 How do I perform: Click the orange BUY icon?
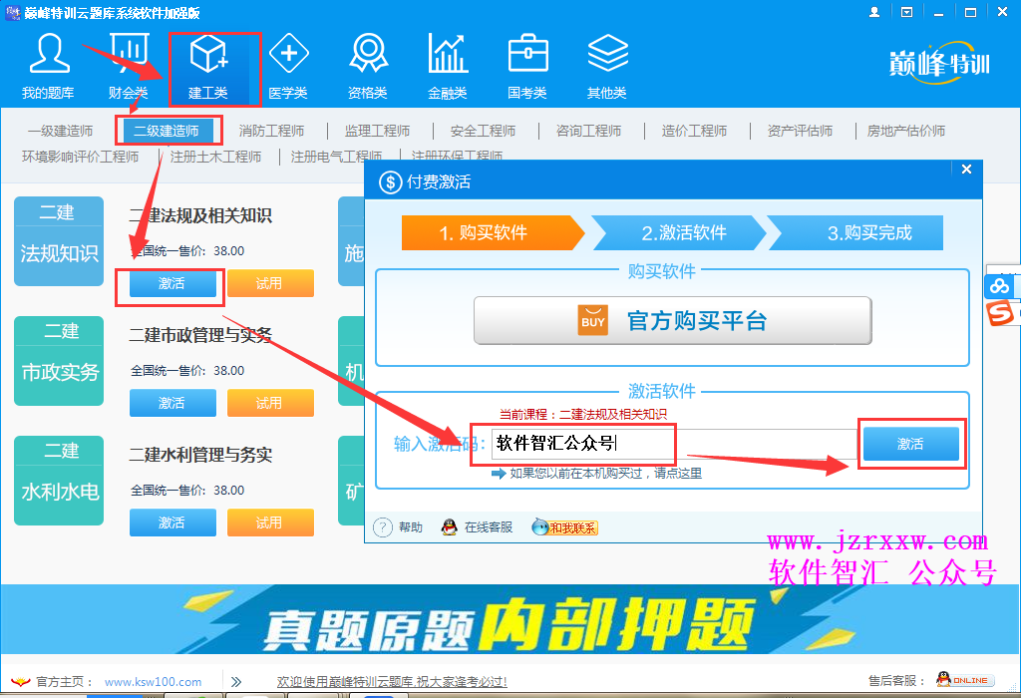593,320
